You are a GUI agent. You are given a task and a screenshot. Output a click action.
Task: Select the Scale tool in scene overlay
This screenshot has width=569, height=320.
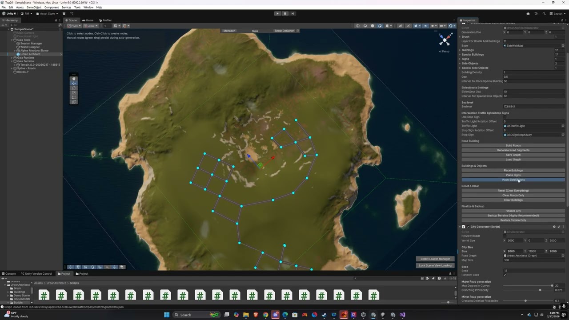(74, 92)
